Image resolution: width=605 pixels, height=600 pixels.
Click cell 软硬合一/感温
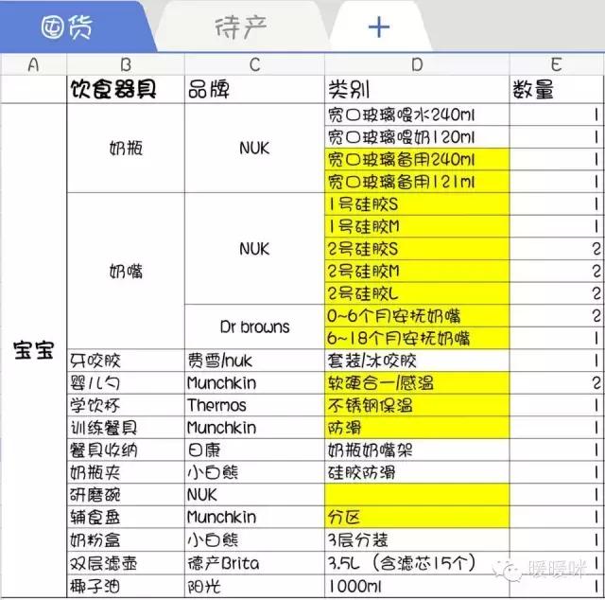point(417,383)
